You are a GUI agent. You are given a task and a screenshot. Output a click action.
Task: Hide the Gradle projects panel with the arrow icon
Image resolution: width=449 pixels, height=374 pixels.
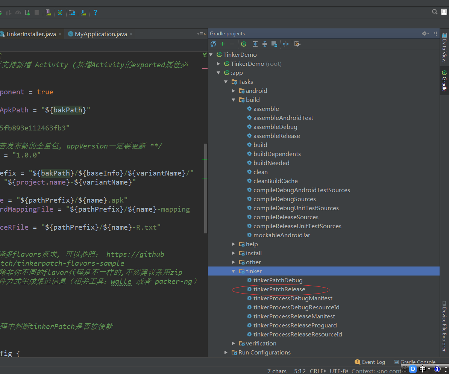[x=435, y=33]
